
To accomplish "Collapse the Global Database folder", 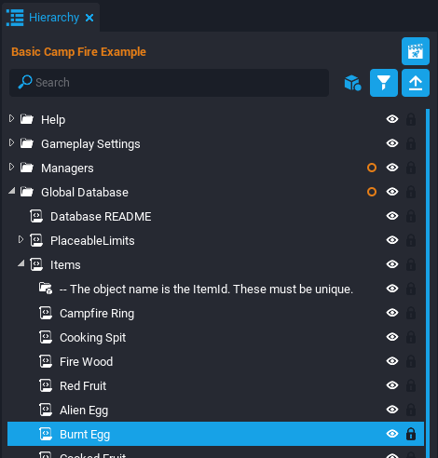I will coord(12,191).
